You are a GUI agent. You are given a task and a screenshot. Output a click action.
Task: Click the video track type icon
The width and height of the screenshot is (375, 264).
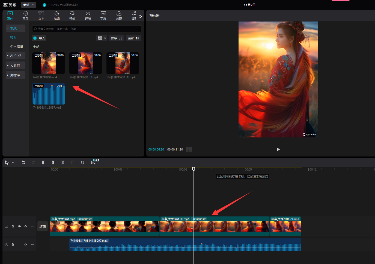tap(6, 226)
